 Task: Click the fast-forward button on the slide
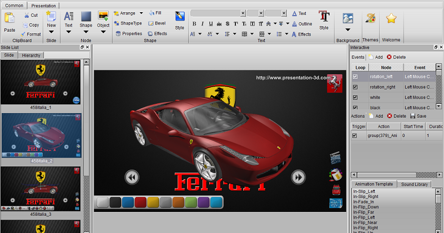pyautogui.click(x=299, y=178)
